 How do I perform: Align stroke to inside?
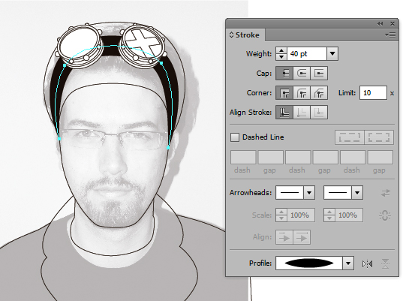point(302,113)
